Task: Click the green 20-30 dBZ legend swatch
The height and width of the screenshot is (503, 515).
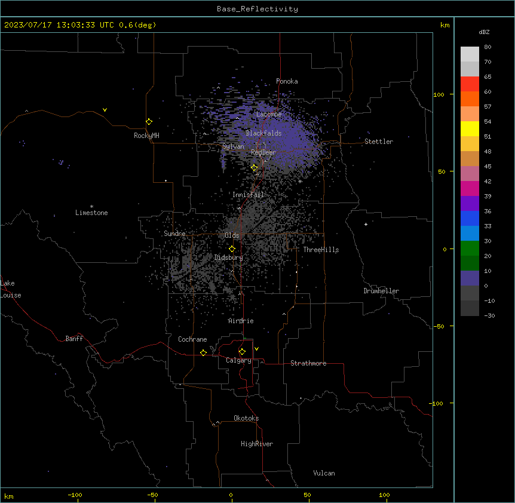Action: pos(470,249)
